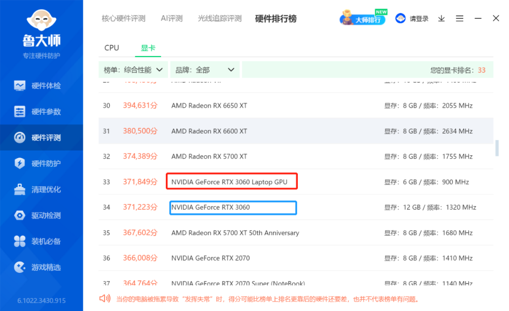Click NVIDIA GeForce RTX 3060 Laptop GPU
Screen dimensions: 509x311
pos(229,182)
